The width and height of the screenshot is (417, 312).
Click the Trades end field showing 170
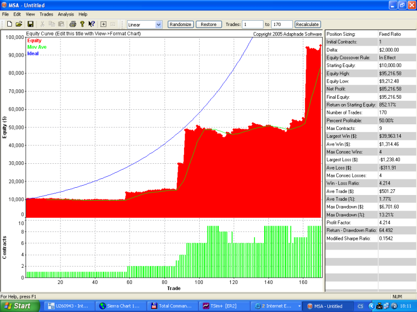(282, 24)
